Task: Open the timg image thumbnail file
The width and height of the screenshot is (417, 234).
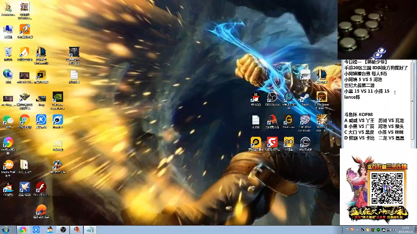Action: (x=41, y=100)
